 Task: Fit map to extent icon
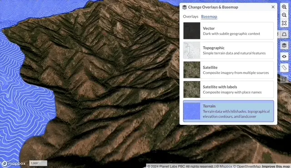[284, 23]
